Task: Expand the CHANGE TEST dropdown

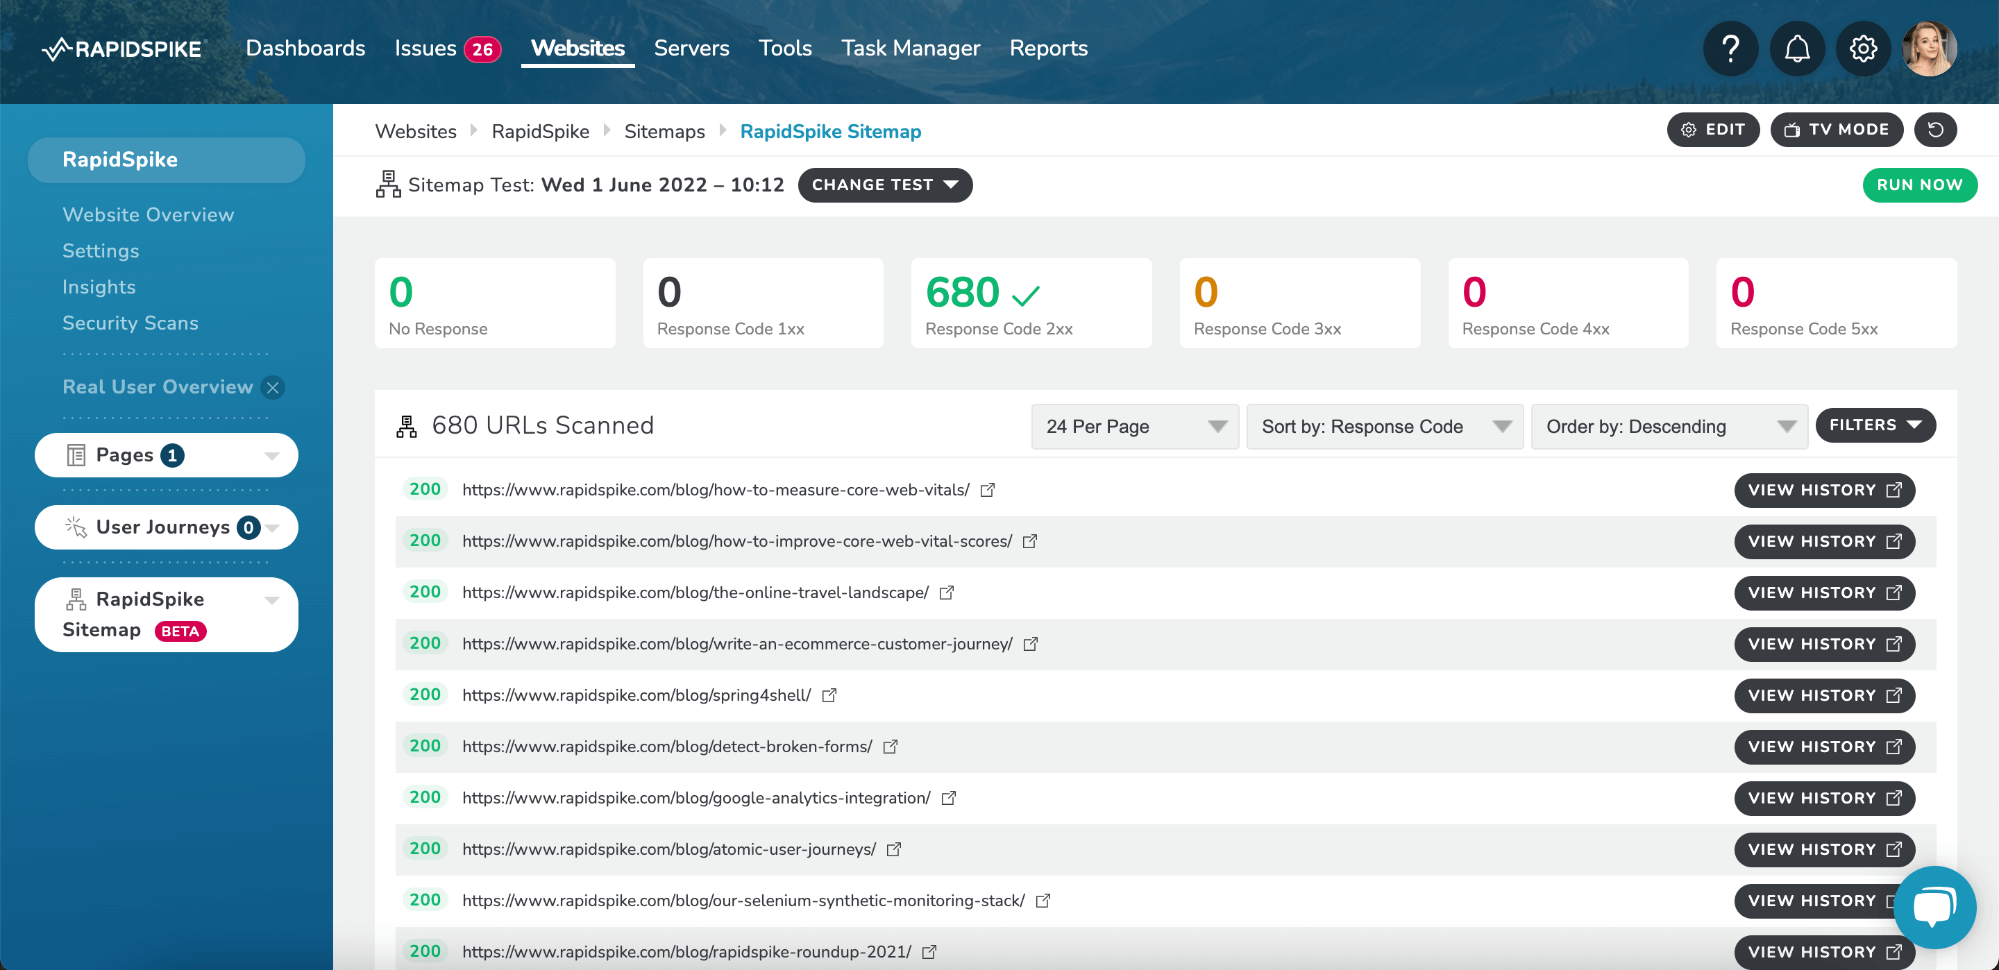Action: click(885, 185)
